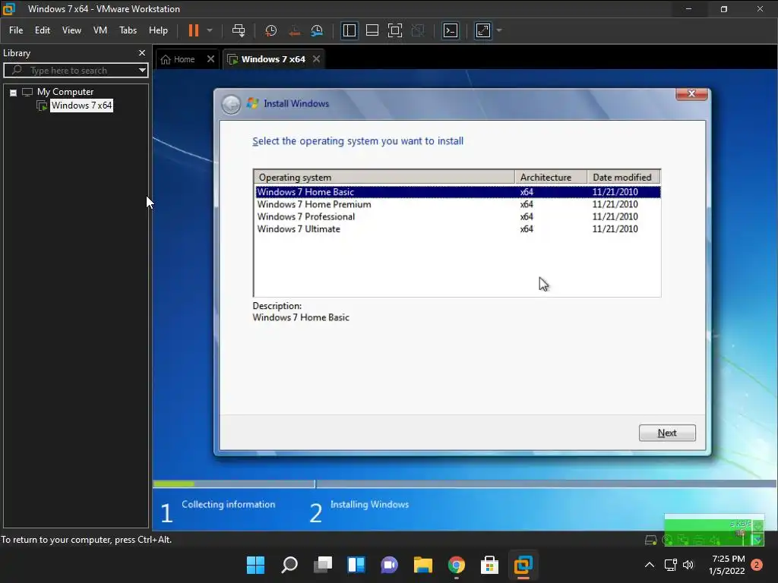Toggle the thumbnail bar view
This screenshot has height=583, width=778.
point(372,30)
